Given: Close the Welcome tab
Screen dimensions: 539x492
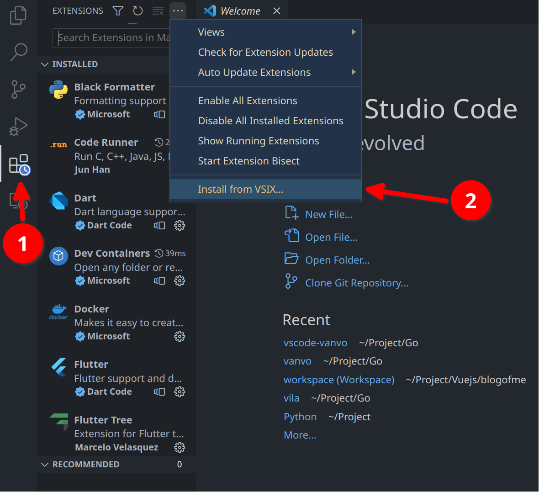Looking at the screenshot, I should [277, 11].
